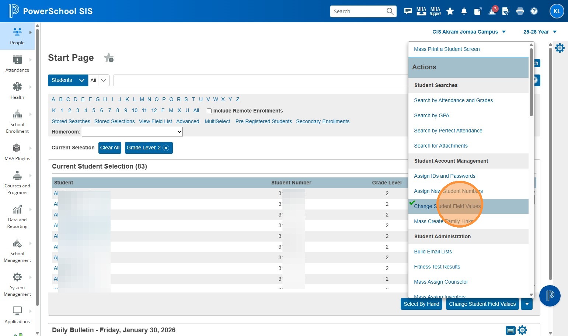Open the help question mark icon
568x336 pixels.
[x=534, y=11]
